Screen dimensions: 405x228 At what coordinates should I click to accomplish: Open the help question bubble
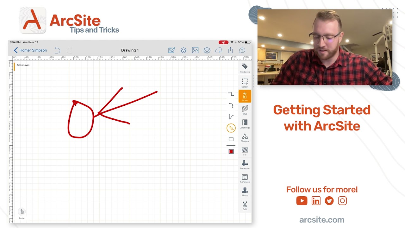pyautogui.click(x=242, y=50)
